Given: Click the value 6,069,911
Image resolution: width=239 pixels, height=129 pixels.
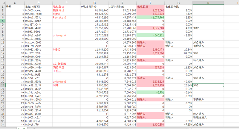Looking at the screenshot, I should 123,100.
